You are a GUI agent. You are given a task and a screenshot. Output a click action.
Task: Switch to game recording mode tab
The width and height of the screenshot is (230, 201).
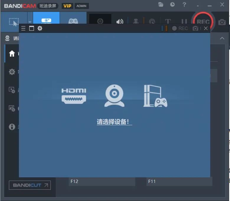point(73,18)
